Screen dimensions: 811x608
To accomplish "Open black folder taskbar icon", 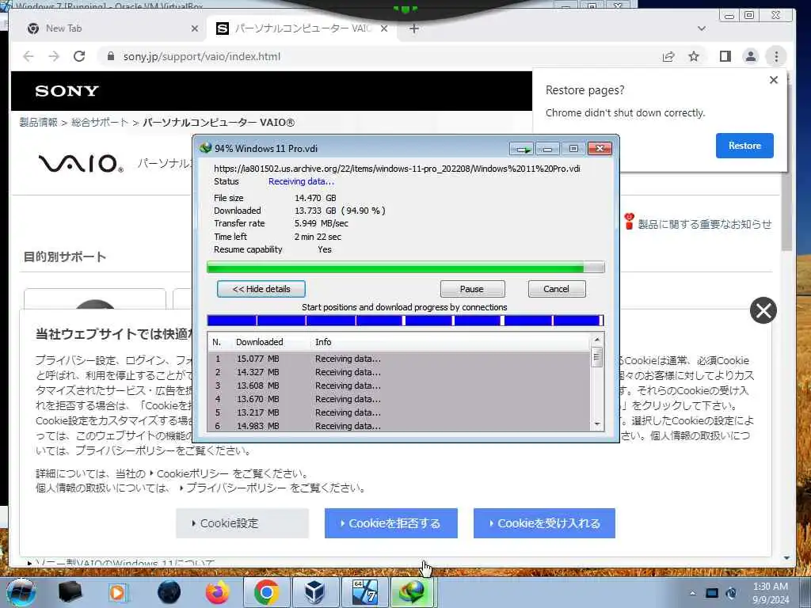I will coord(70,592).
